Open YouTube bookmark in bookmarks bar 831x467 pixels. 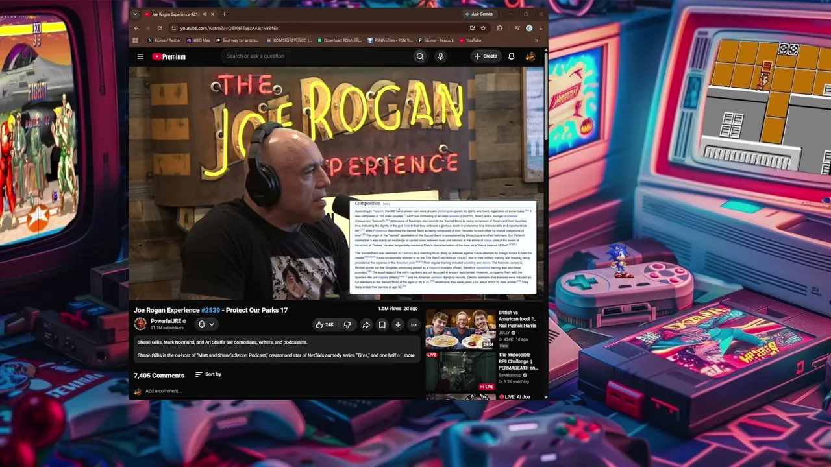coord(470,40)
